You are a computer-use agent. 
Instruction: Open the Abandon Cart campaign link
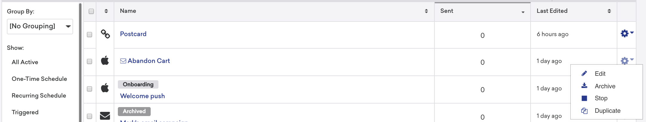point(149,61)
